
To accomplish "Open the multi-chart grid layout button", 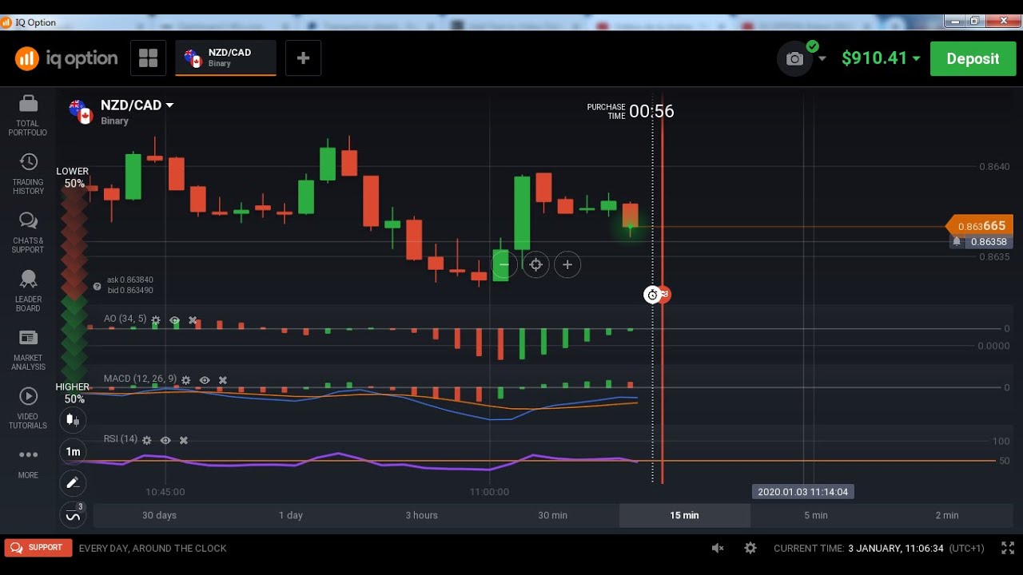I will 148,58.
